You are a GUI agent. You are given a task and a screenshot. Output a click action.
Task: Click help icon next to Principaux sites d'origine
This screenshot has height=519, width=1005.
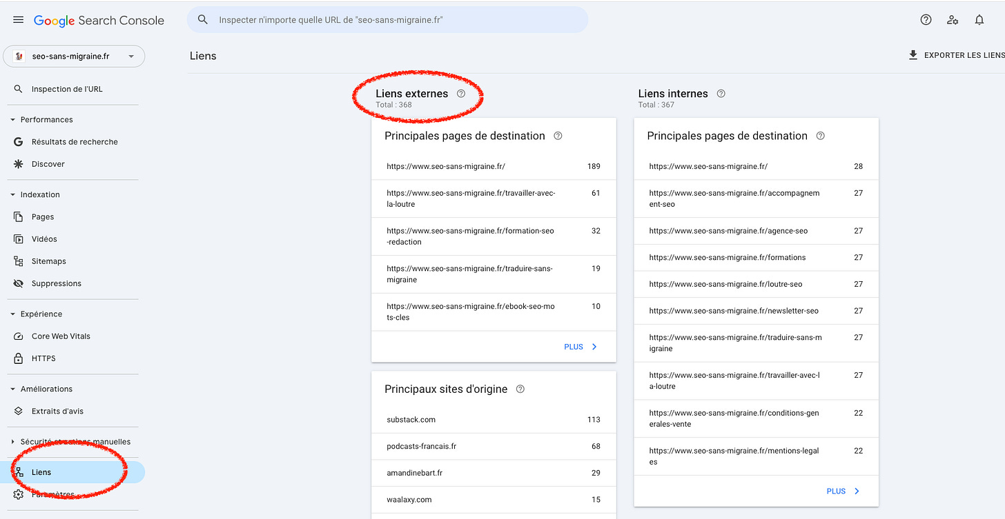click(520, 389)
